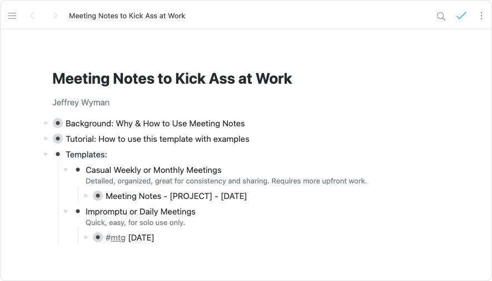492x281 pixels.
Task: Collapse Impromptu or Daily Meetings
Action: (x=66, y=212)
